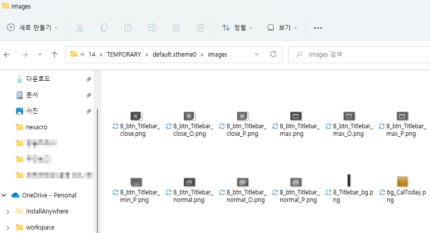Click folder 14 in the address path

click(x=92, y=55)
